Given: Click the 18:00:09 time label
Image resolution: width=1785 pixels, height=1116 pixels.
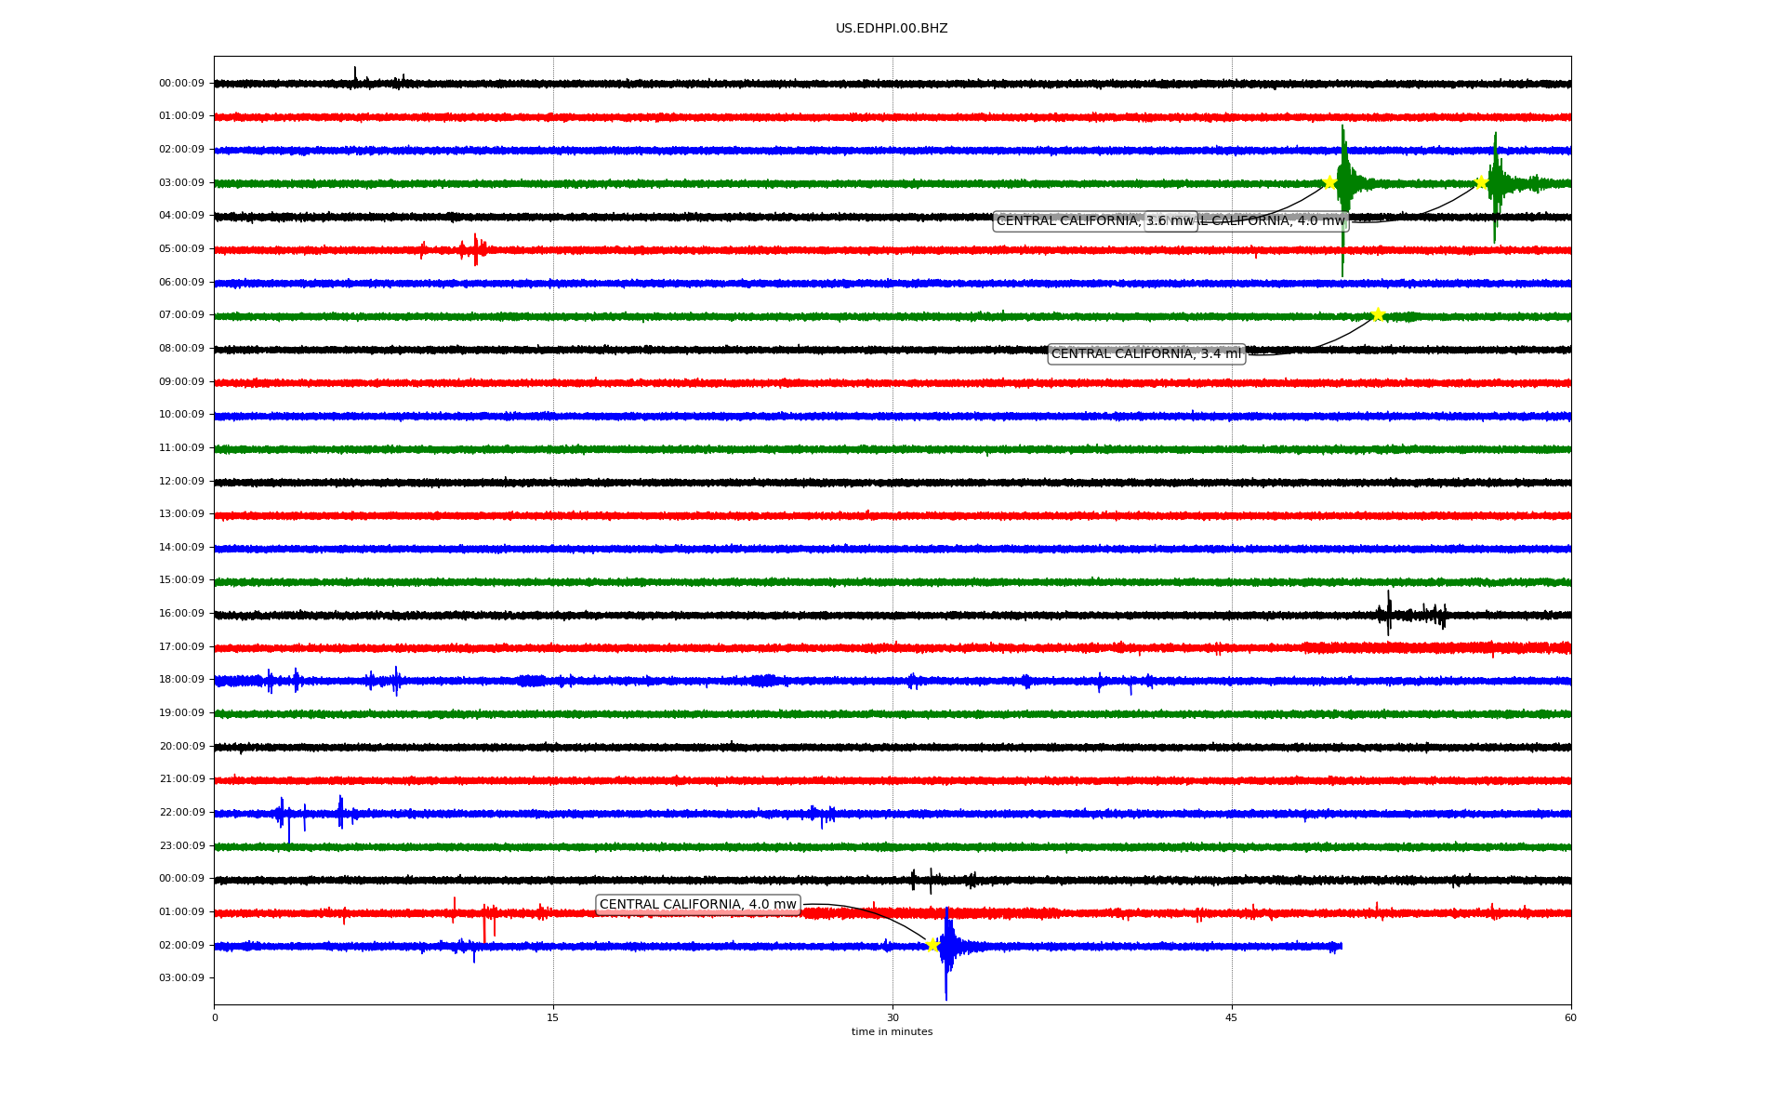Looking at the screenshot, I should (181, 680).
